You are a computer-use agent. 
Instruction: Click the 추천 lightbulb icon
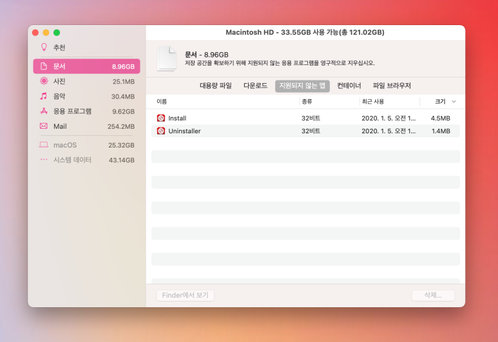click(x=44, y=47)
